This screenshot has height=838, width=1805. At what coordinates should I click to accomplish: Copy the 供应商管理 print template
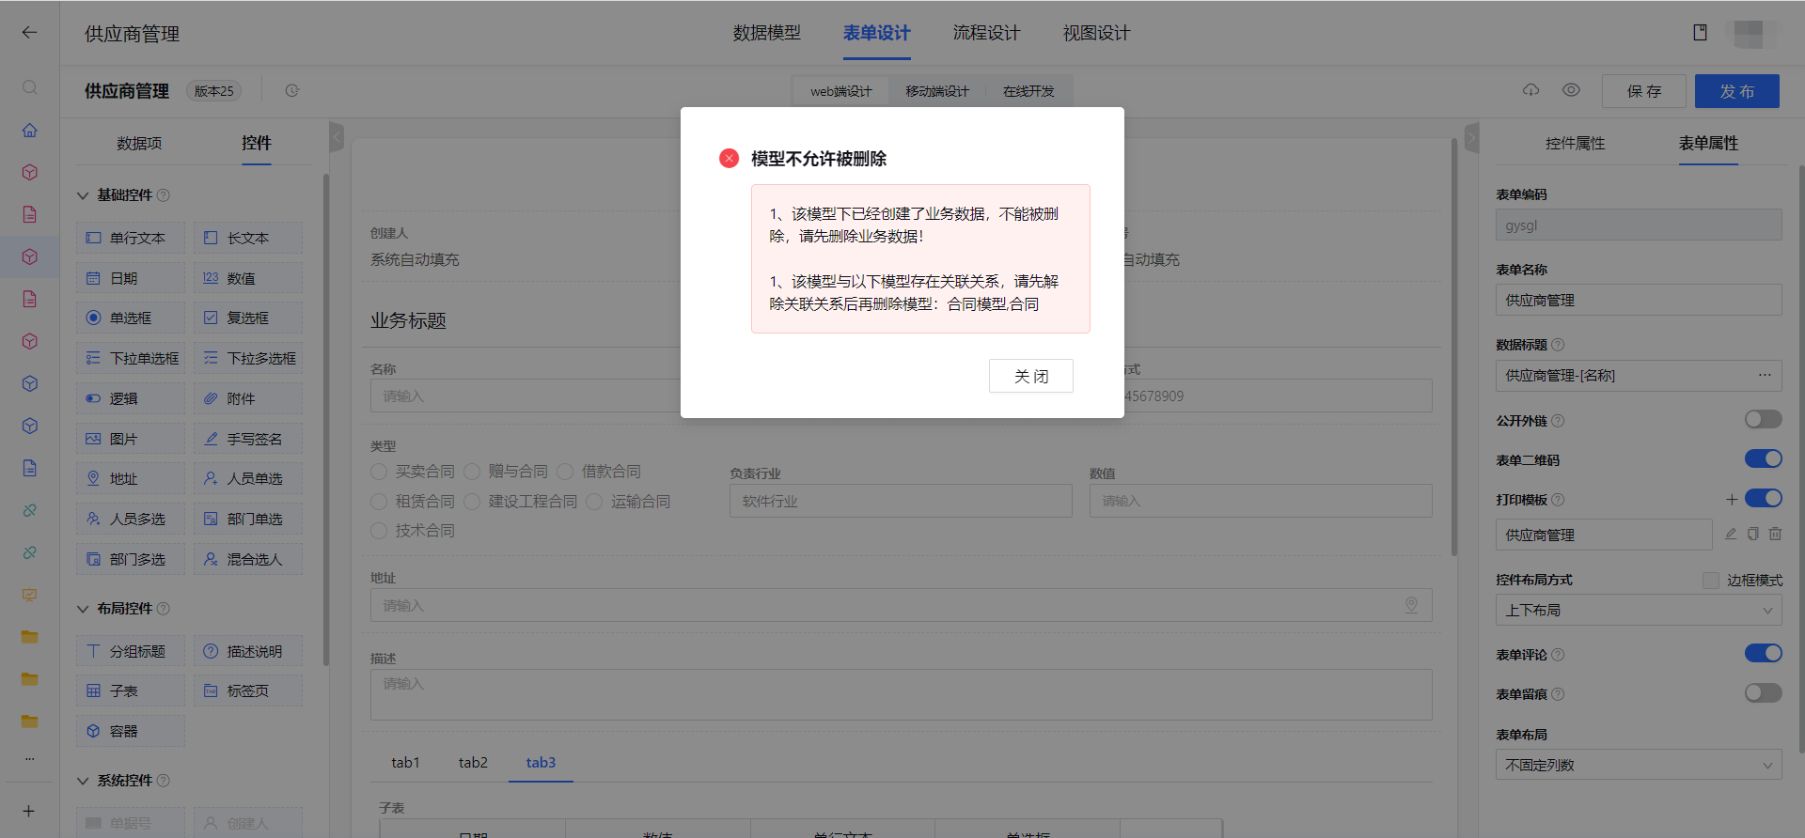click(1753, 534)
